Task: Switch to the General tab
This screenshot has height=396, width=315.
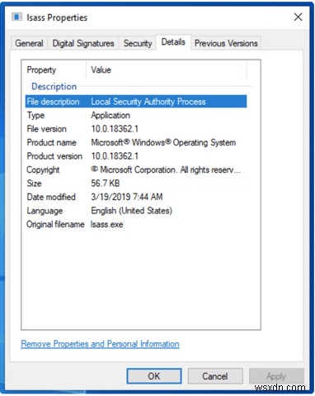Action: [29, 43]
